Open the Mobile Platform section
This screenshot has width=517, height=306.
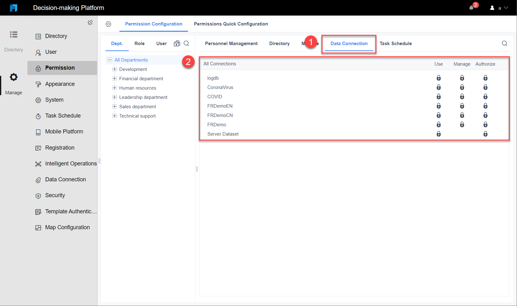[x=64, y=131]
